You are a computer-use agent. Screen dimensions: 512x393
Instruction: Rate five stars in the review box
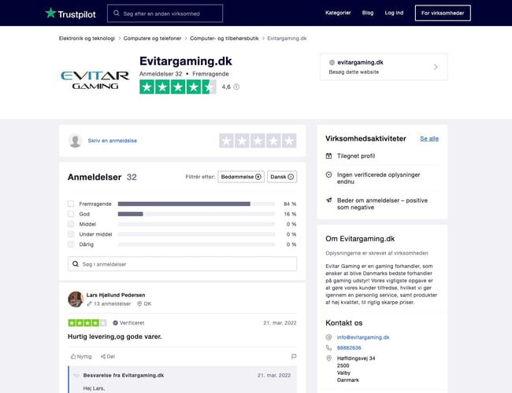pyautogui.click(x=289, y=141)
